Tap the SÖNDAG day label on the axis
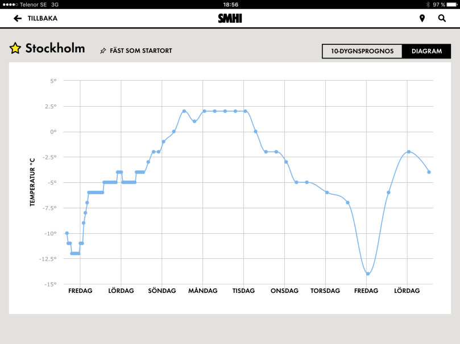The image size is (460, 344). coord(161,291)
